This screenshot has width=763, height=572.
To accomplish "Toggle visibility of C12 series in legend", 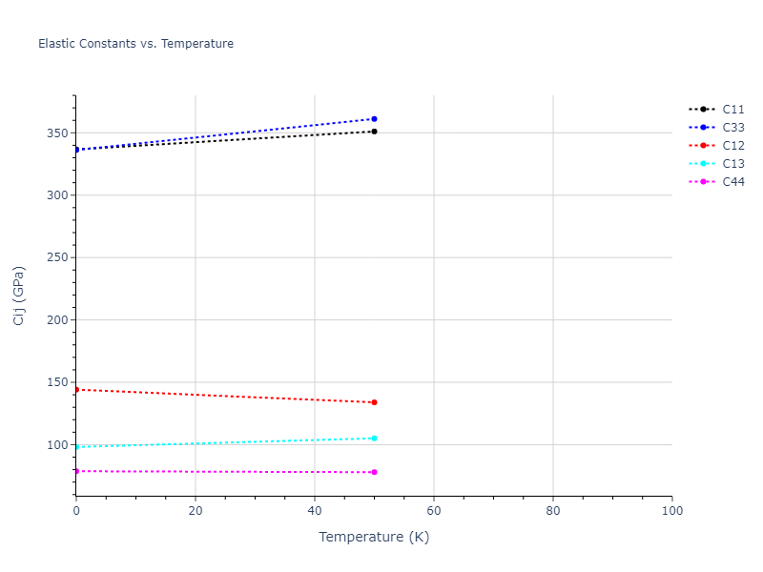I will [x=732, y=145].
